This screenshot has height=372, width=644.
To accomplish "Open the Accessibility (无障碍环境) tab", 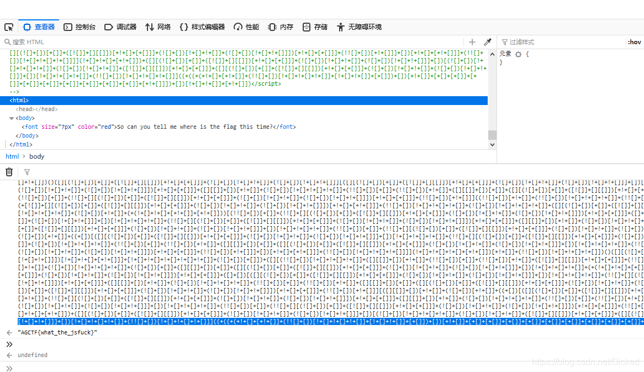I will point(360,27).
